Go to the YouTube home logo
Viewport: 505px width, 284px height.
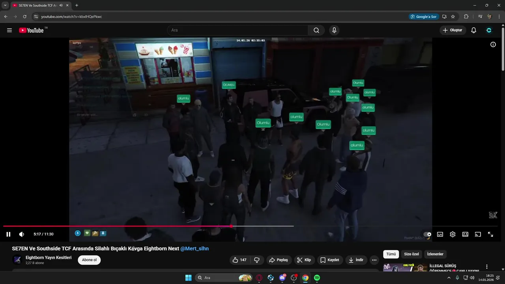pos(32,30)
